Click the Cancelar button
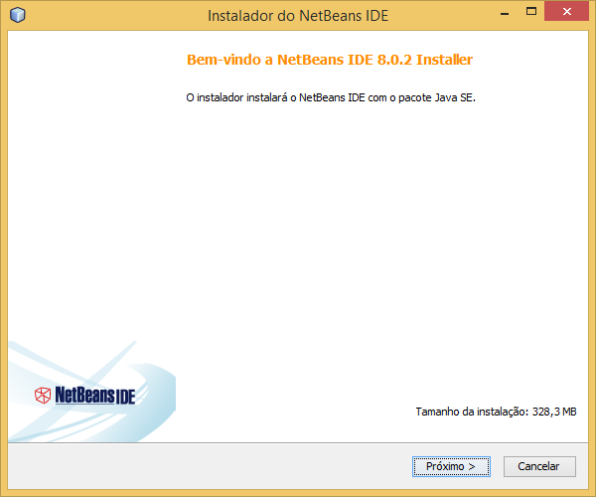The width and height of the screenshot is (596, 497). 539,466
